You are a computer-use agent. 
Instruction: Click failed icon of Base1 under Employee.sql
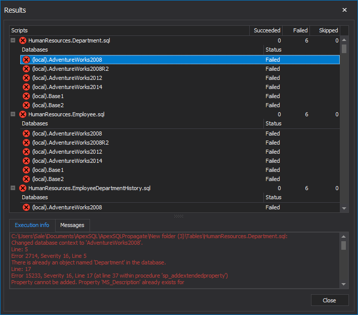tap(26, 170)
